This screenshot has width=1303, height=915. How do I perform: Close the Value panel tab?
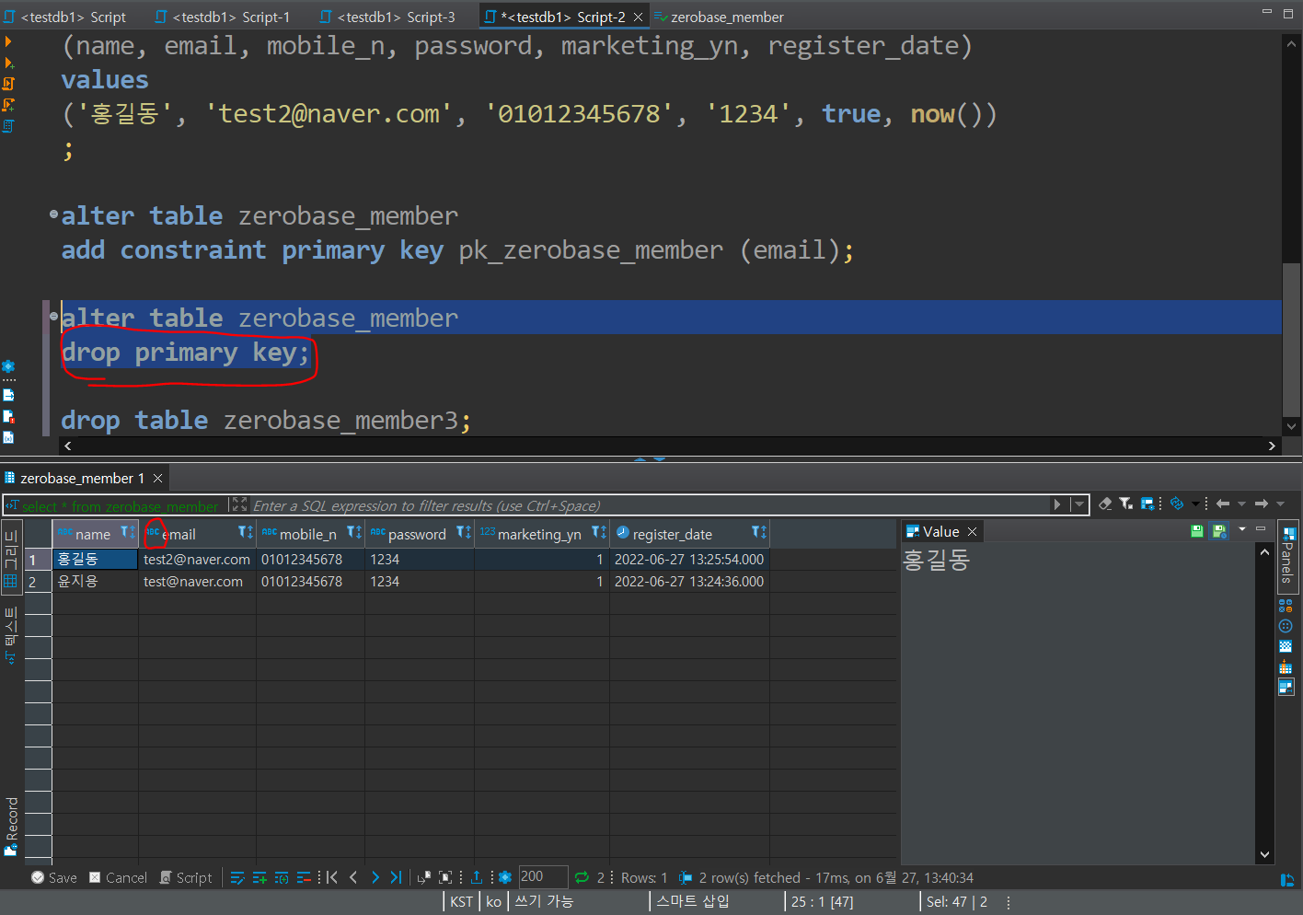tap(972, 531)
